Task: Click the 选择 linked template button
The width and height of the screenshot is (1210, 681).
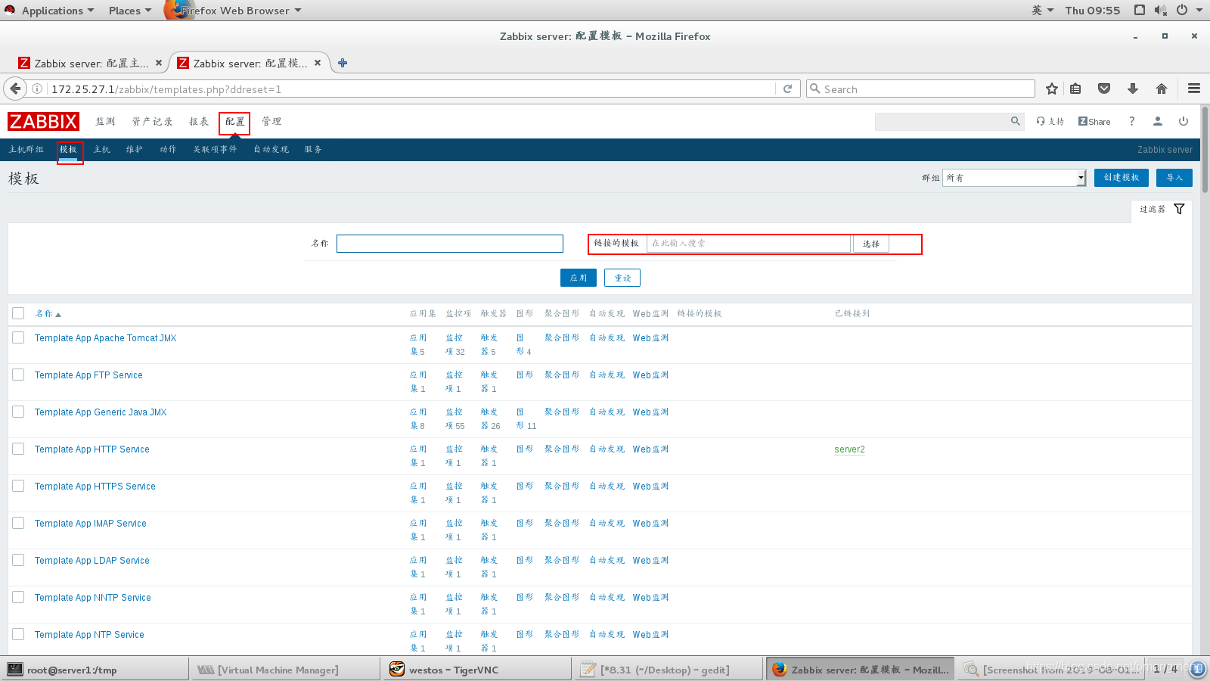Action: pos(871,244)
